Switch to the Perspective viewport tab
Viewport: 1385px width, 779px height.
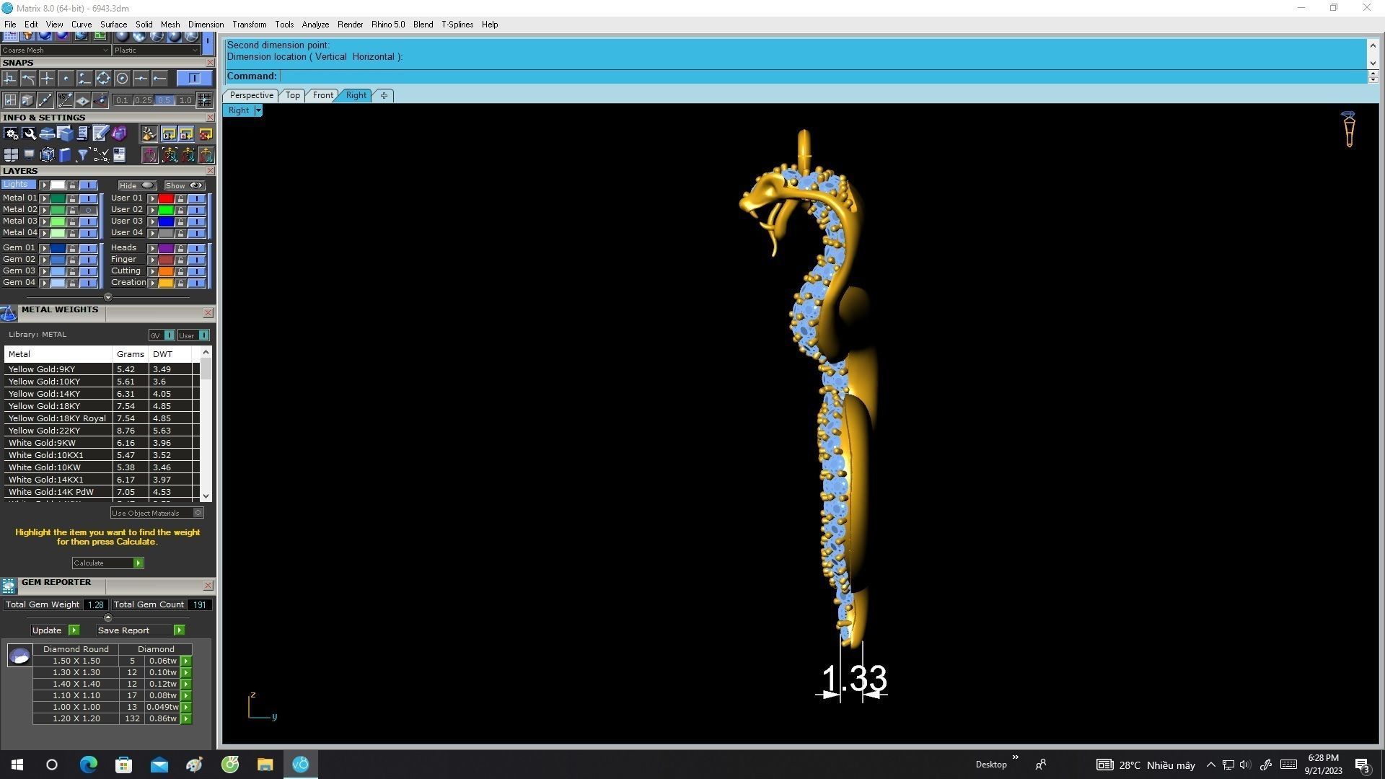click(x=251, y=95)
